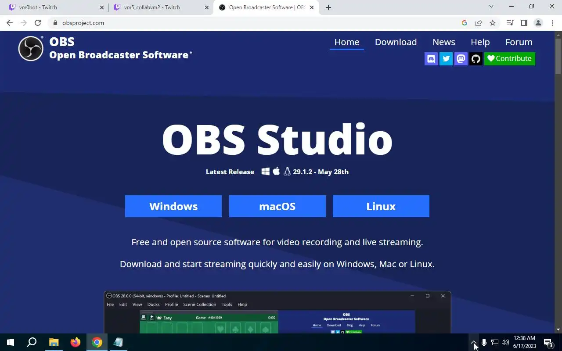The width and height of the screenshot is (562, 351).
Task: Go back using browser back arrow
Action: (10, 23)
